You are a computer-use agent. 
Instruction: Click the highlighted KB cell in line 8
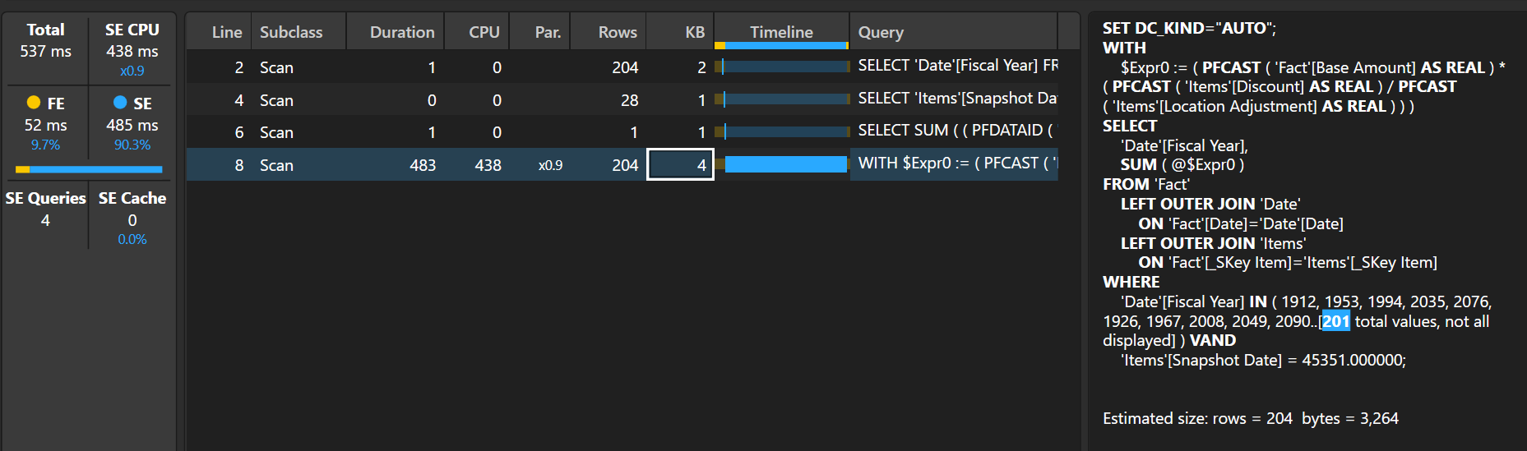680,164
